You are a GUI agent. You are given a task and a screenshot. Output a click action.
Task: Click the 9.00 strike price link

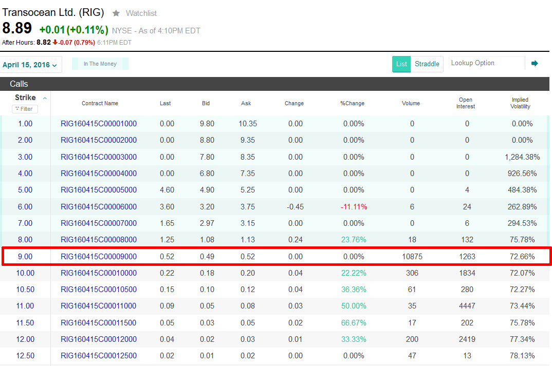[25, 257]
